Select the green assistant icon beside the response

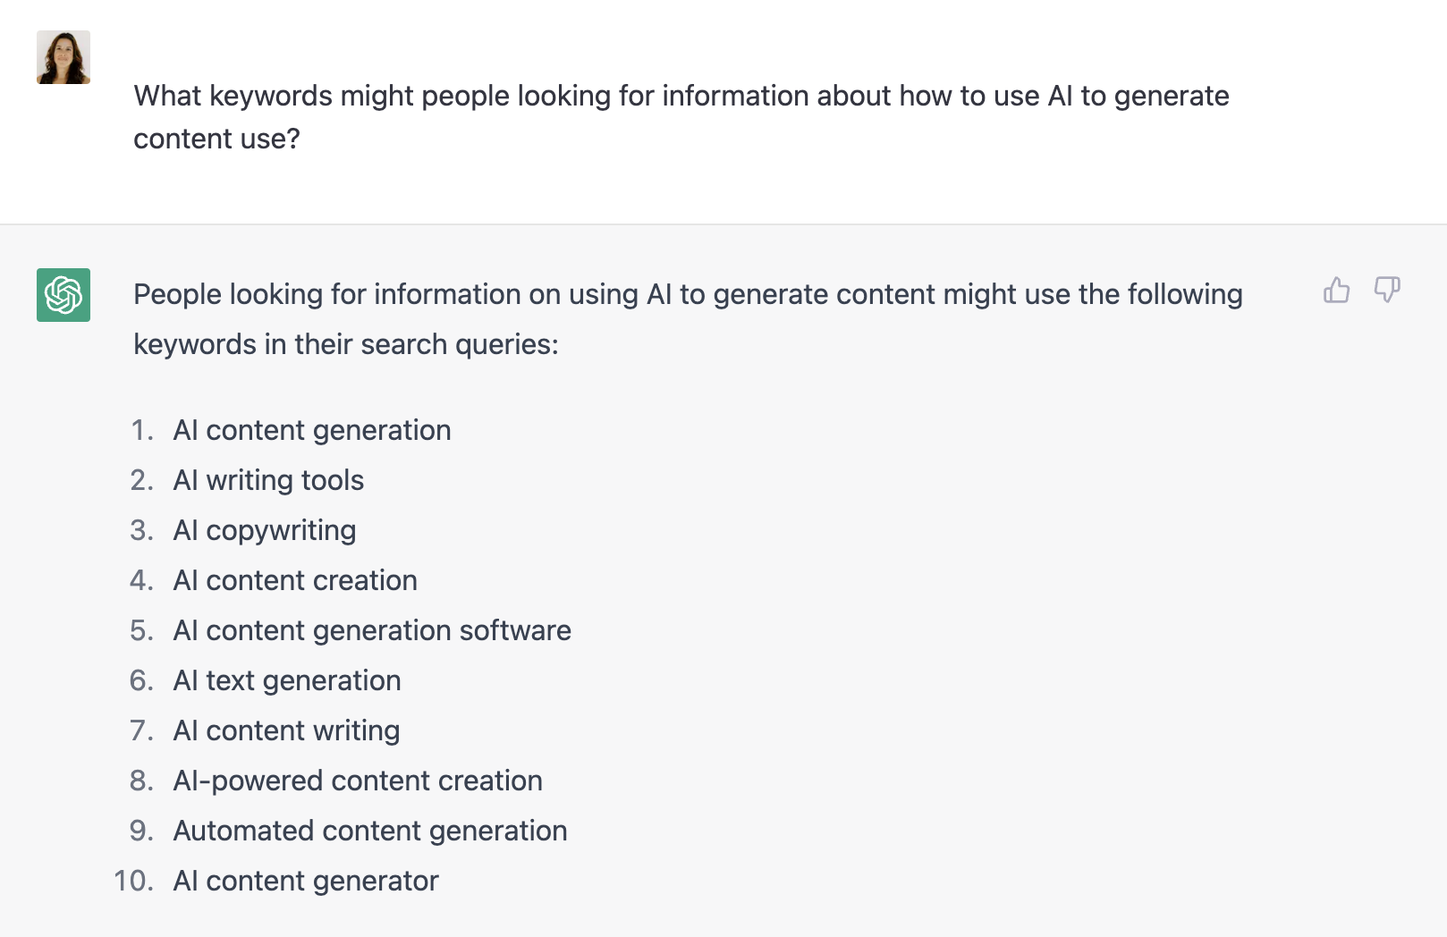pyautogui.click(x=63, y=295)
